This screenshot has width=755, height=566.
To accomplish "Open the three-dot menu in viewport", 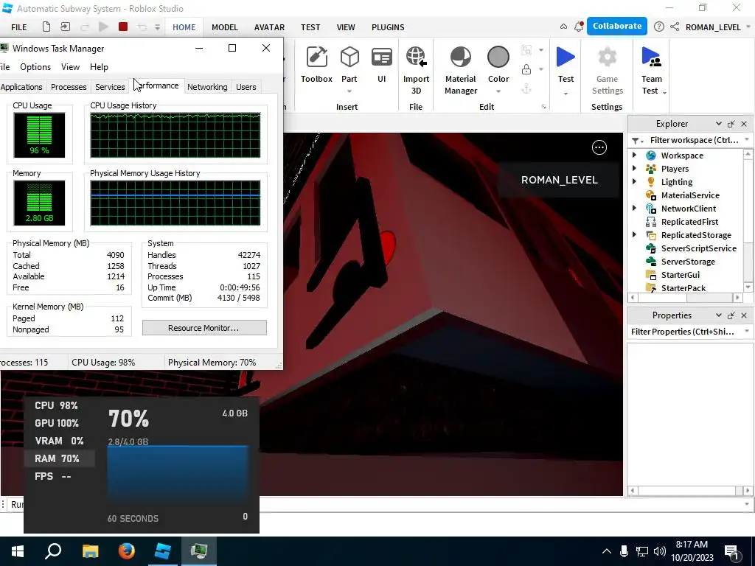I will tap(599, 147).
